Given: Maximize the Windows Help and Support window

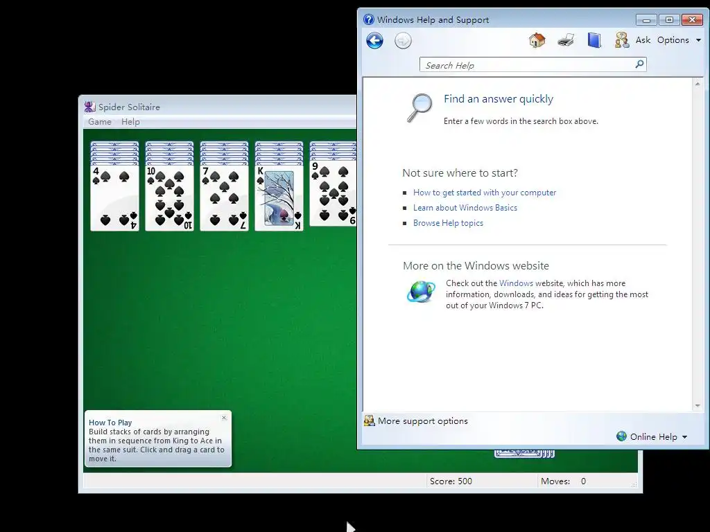Looking at the screenshot, I should [669, 20].
